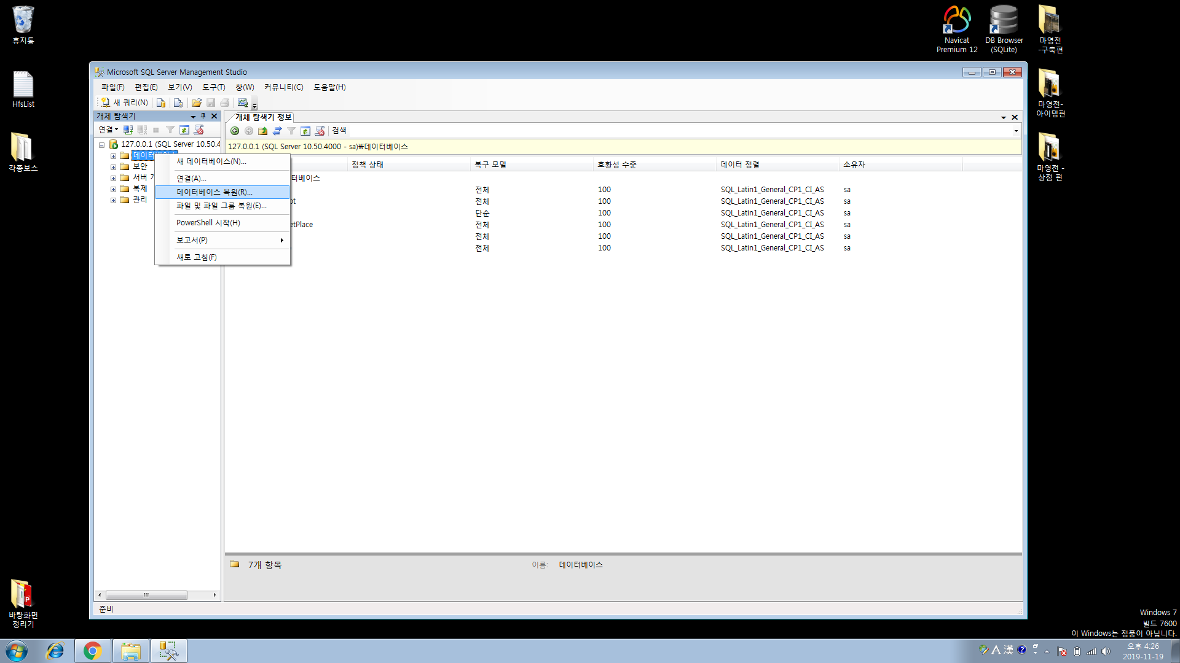Click the Refresh icon in details pane toolbar

(x=305, y=131)
